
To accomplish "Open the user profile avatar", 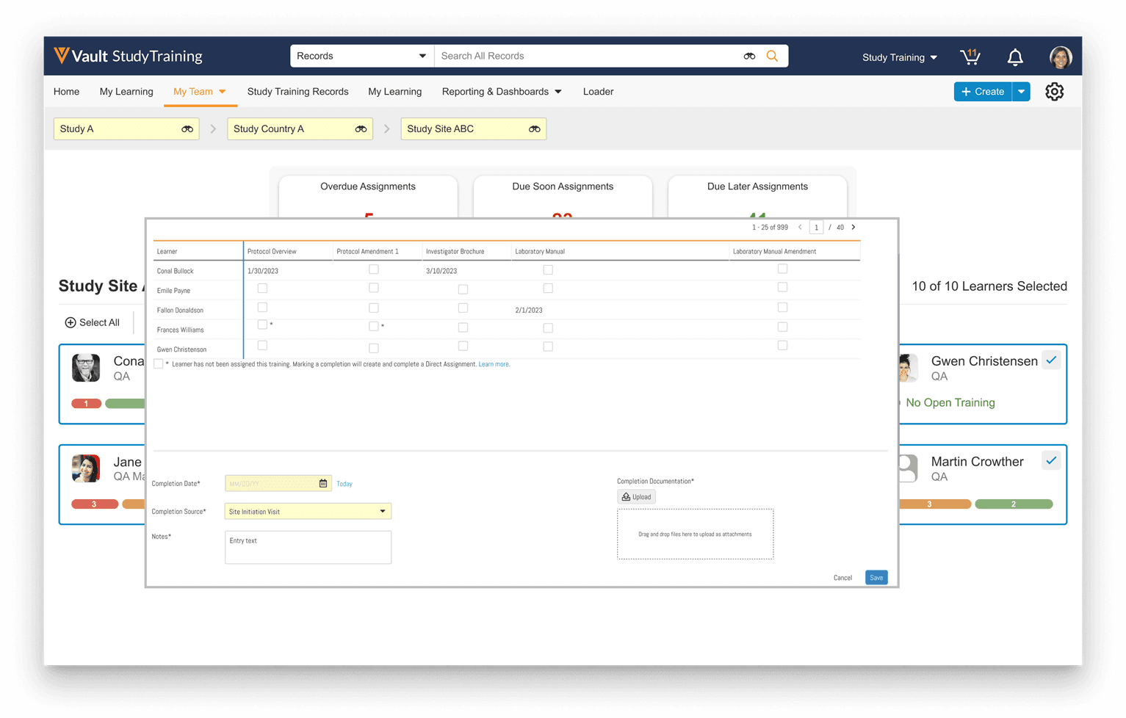I will point(1060,57).
